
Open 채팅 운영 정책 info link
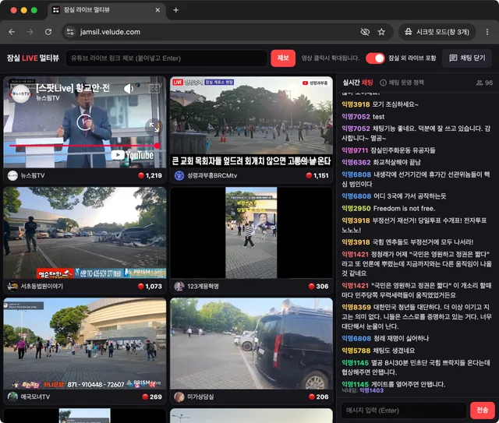402,83
